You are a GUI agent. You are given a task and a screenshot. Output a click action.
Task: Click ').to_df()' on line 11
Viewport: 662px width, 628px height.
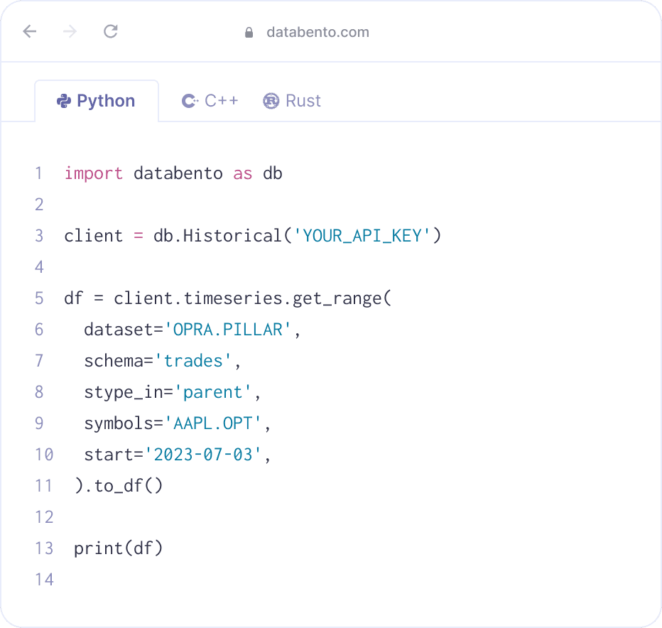click(118, 486)
